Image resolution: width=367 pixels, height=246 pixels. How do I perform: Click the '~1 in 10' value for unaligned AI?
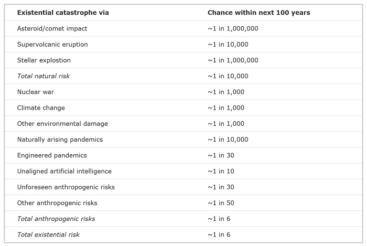point(221,172)
